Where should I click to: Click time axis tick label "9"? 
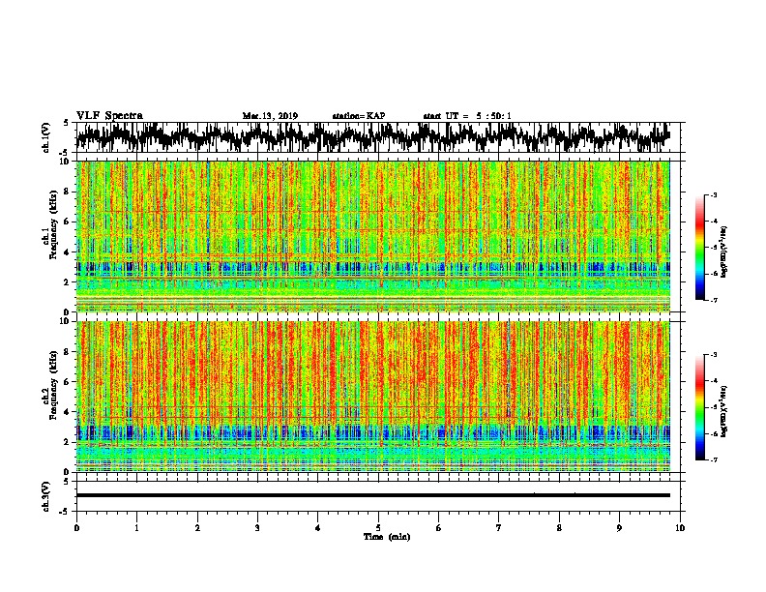coord(619,528)
